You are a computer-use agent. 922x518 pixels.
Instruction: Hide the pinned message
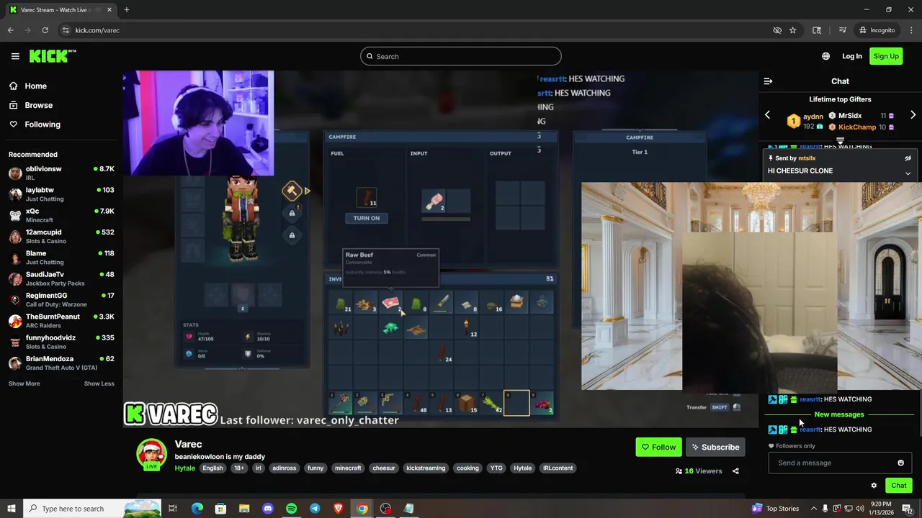click(908, 158)
